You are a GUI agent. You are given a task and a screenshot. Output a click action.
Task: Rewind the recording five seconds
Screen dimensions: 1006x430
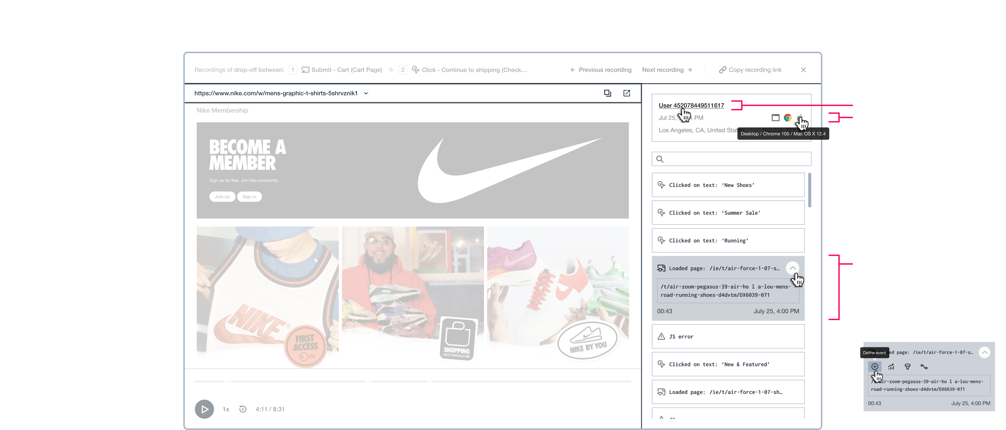click(242, 409)
